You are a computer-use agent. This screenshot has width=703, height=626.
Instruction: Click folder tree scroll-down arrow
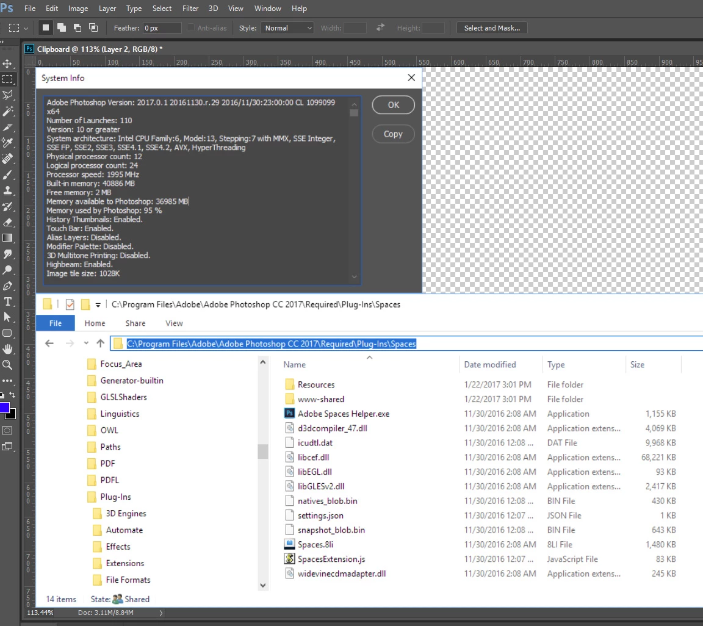263,585
